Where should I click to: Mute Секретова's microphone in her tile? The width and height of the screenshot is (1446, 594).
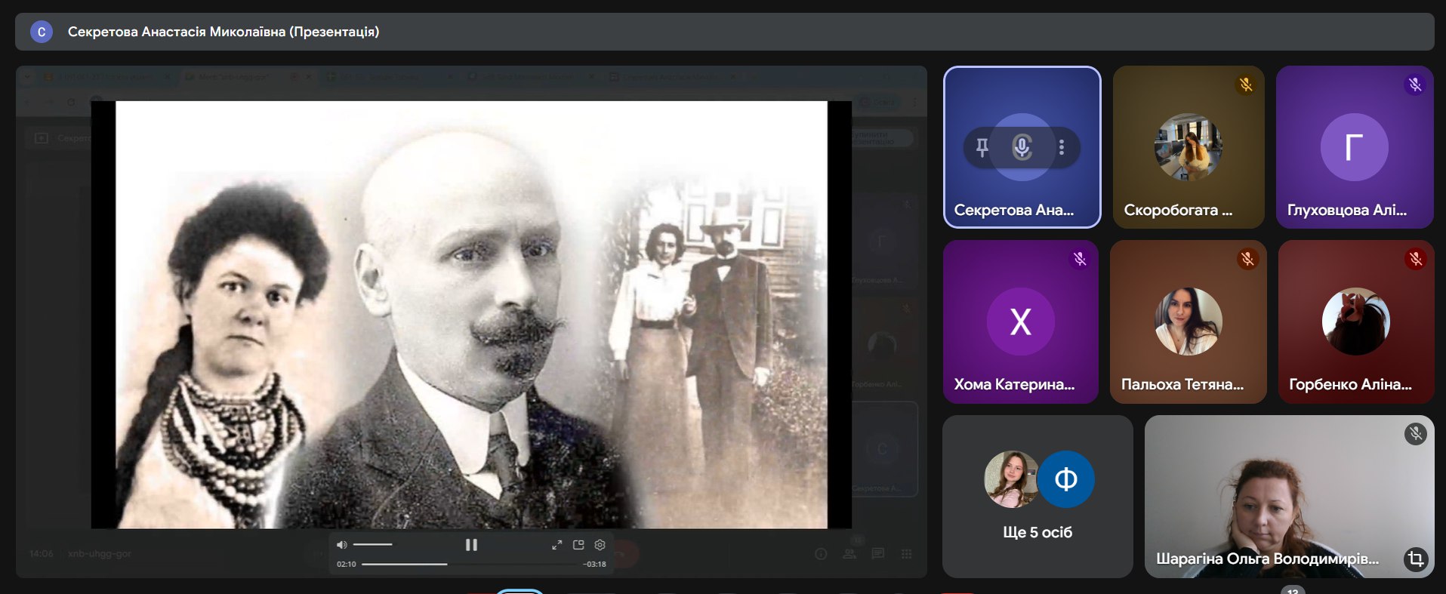click(1022, 147)
